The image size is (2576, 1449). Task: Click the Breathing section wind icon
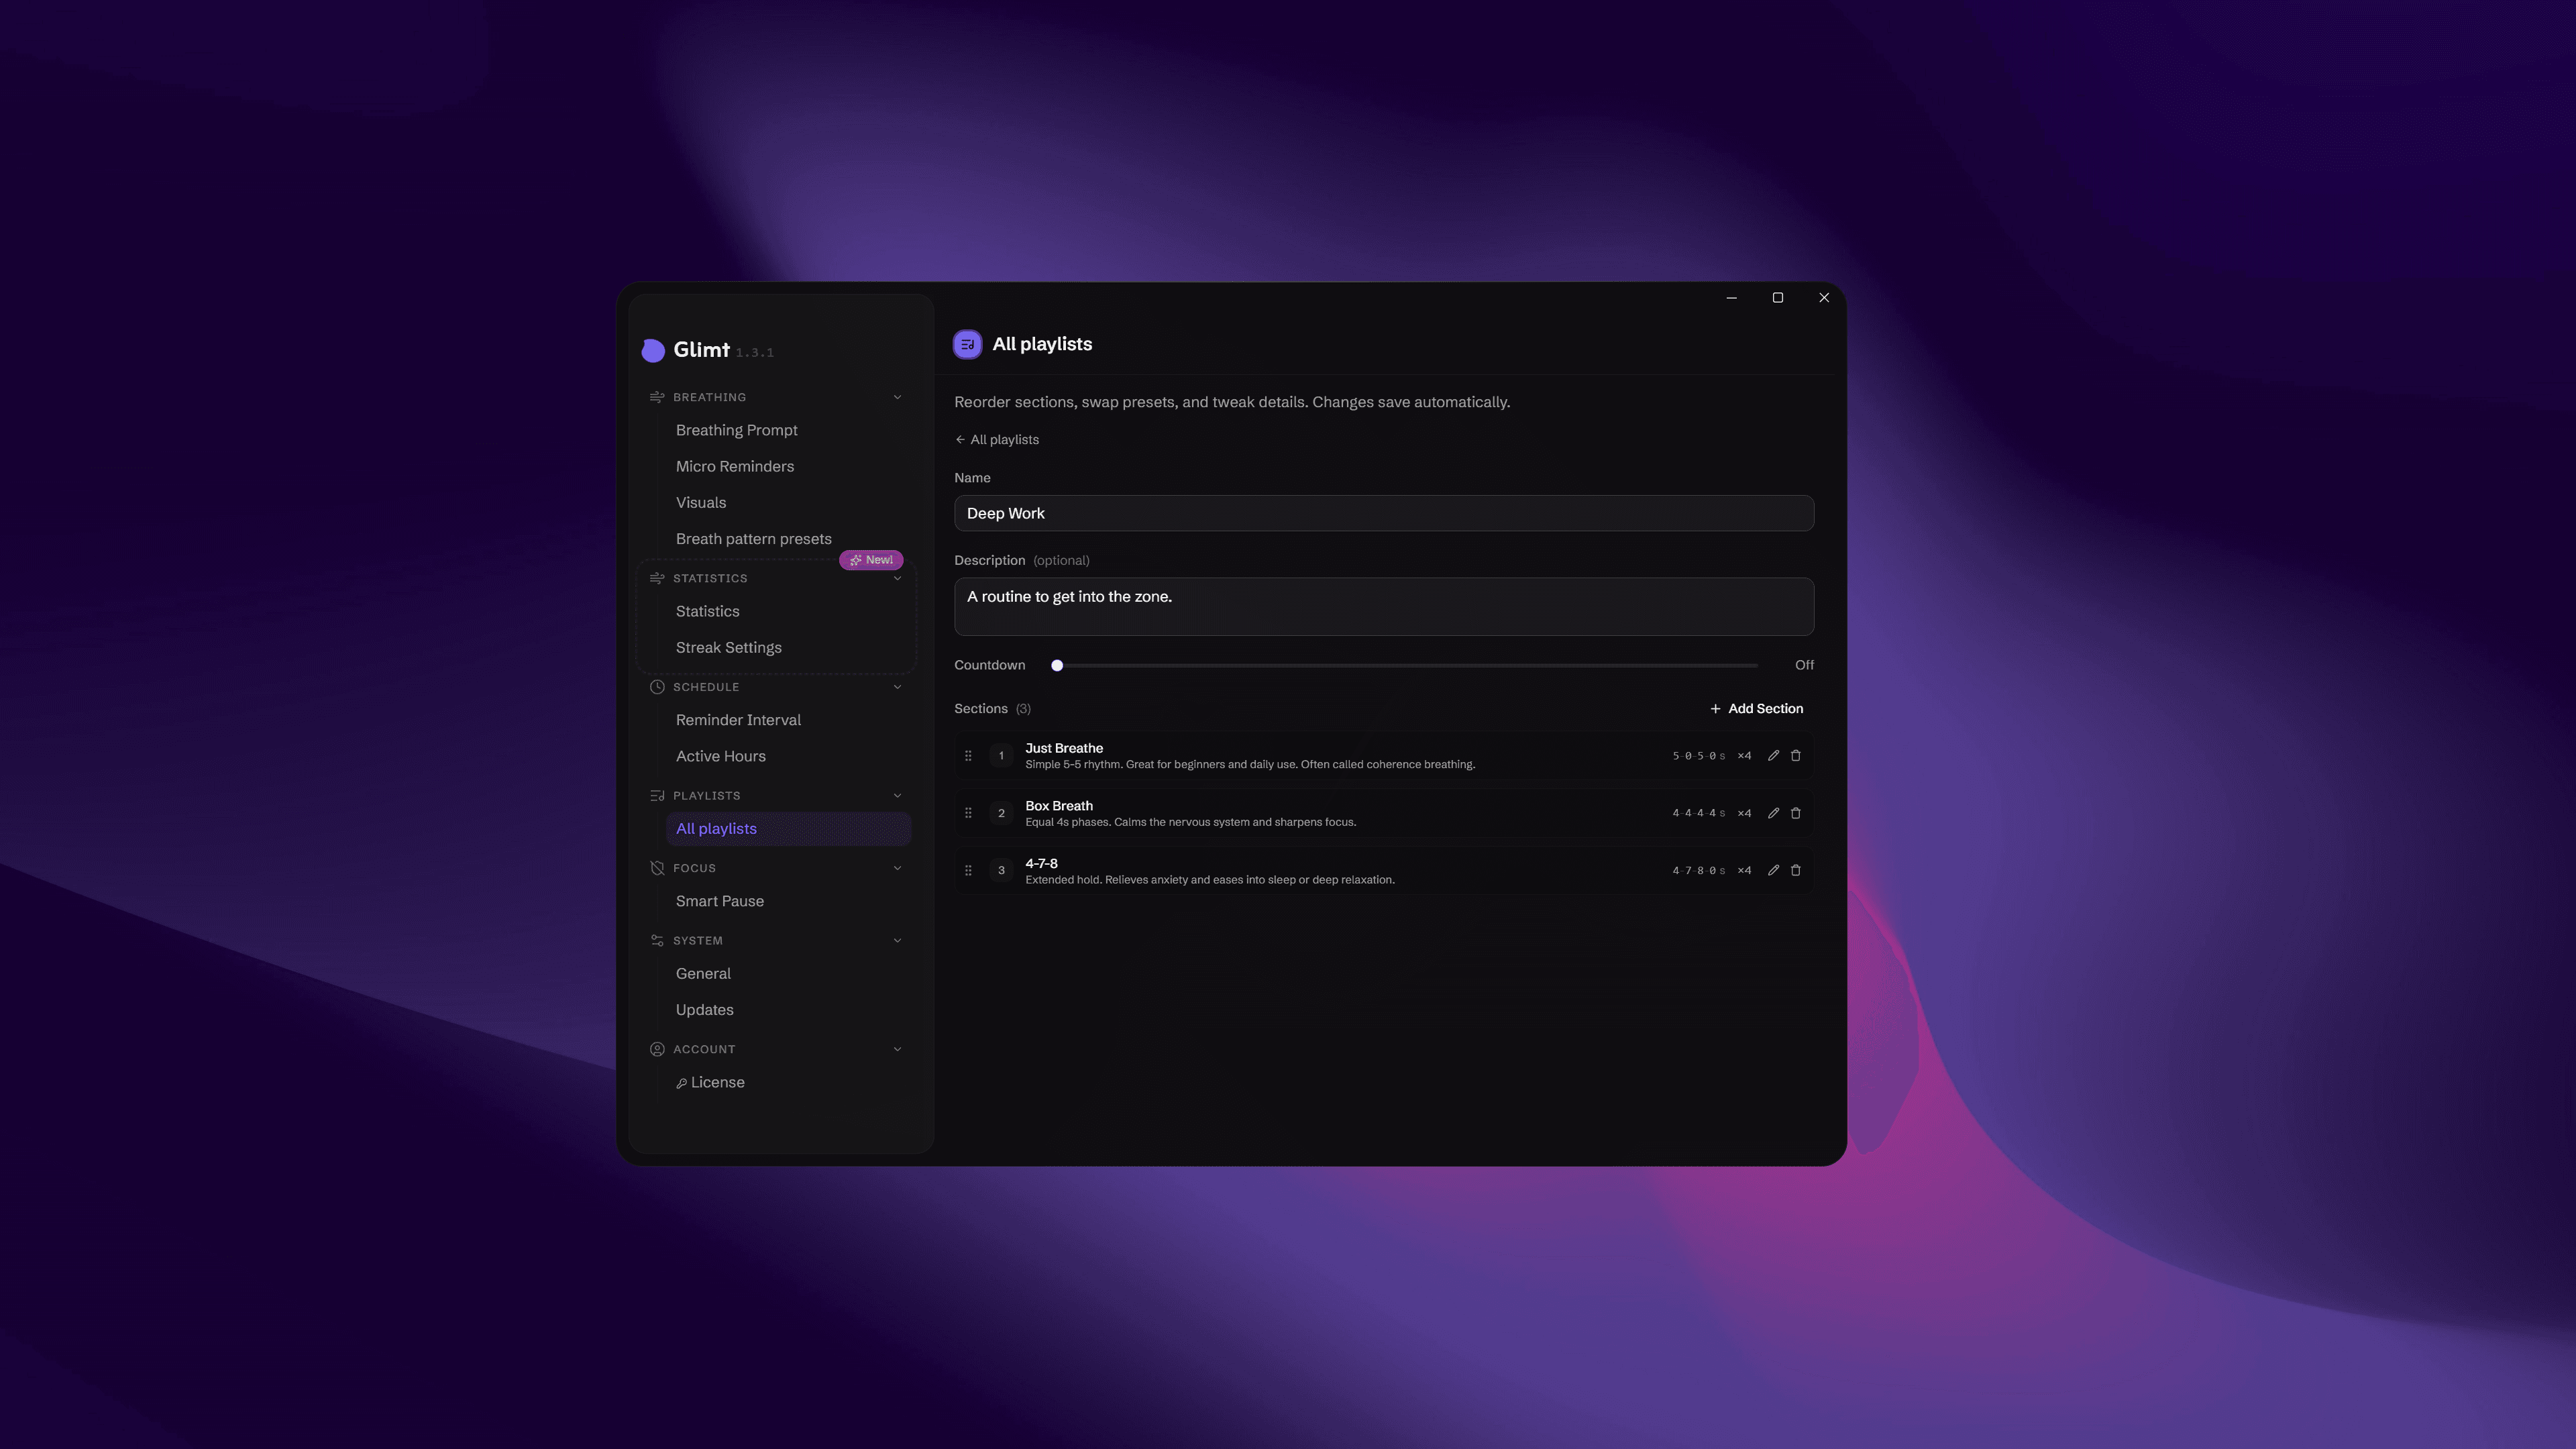coord(657,397)
